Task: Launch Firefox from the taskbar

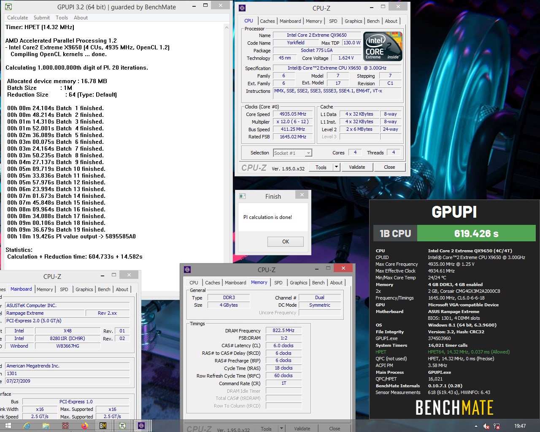Action: pos(84,426)
